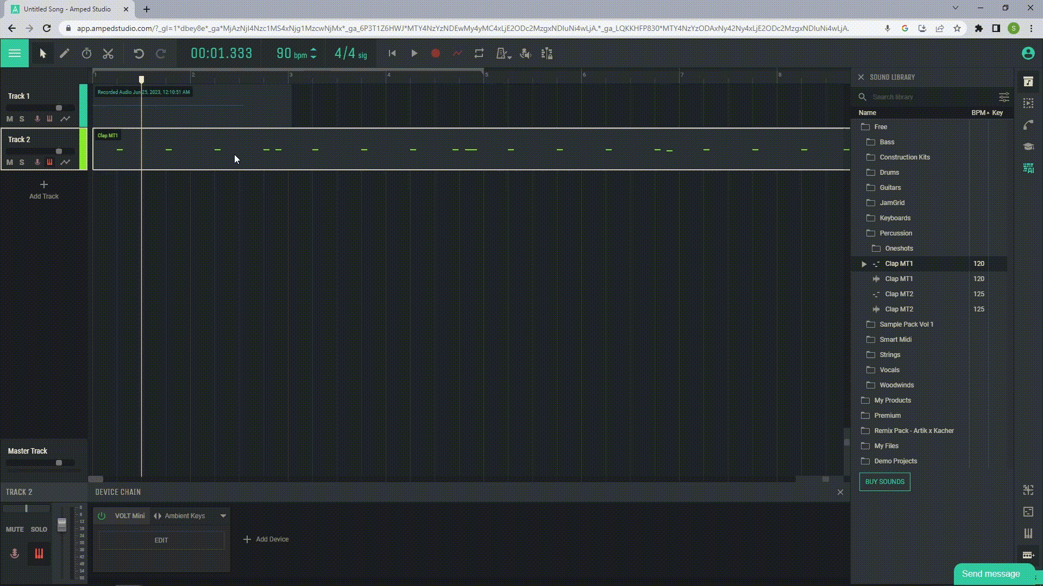Click the BUY SOUNDS button
This screenshot has width=1043, height=586.
click(x=884, y=481)
